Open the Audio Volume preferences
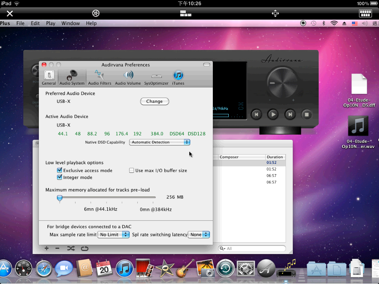Screen dimensions: 379x284 click(128, 78)
